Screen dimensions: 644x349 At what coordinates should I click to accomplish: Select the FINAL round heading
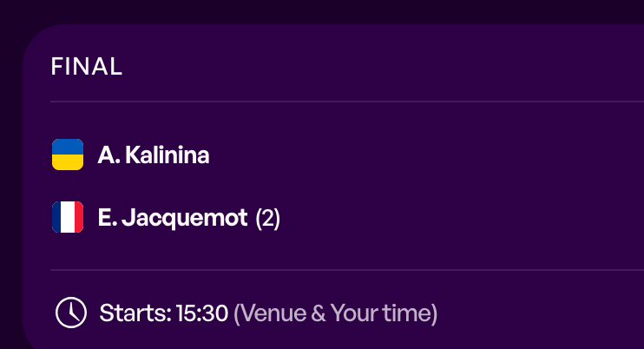[x=87, y=67]
